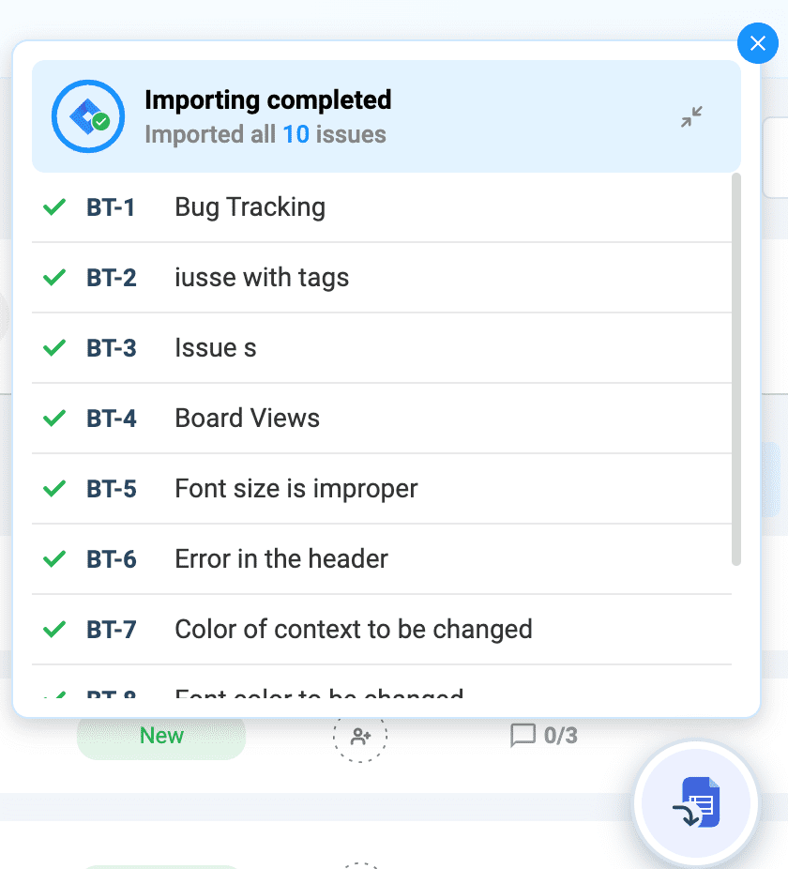
Task: Select the BT-1 Bug Tracking row
Action: pyautogui.click(x=382, y=207)
